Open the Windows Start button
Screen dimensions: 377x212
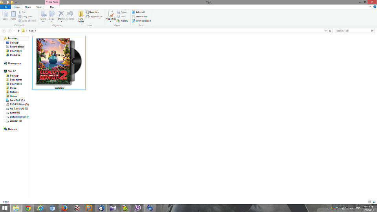[5, 208]
